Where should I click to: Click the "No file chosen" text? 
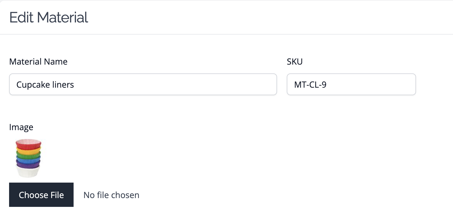point(111,195)
